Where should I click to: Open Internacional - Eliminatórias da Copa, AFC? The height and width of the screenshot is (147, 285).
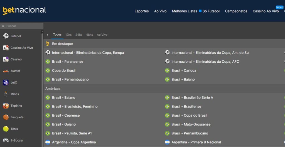pos(205,62)
